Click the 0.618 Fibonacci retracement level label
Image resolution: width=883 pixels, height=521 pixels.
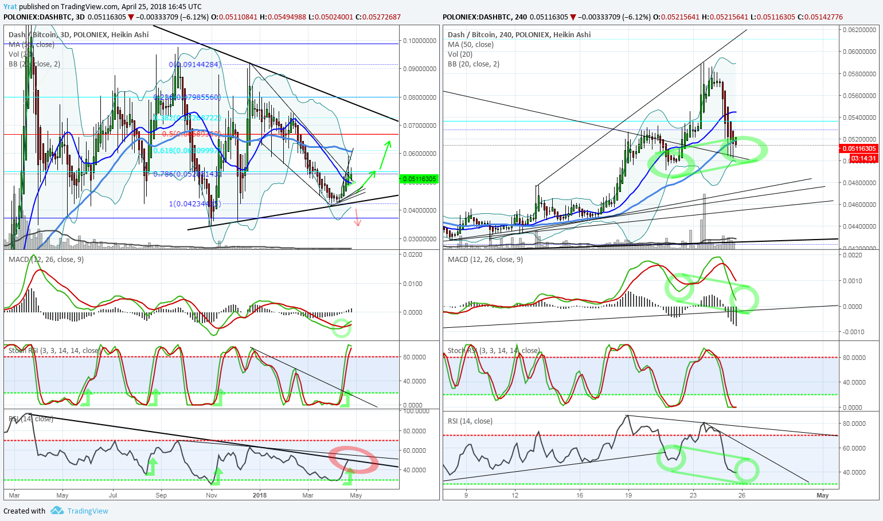[186, 151]
